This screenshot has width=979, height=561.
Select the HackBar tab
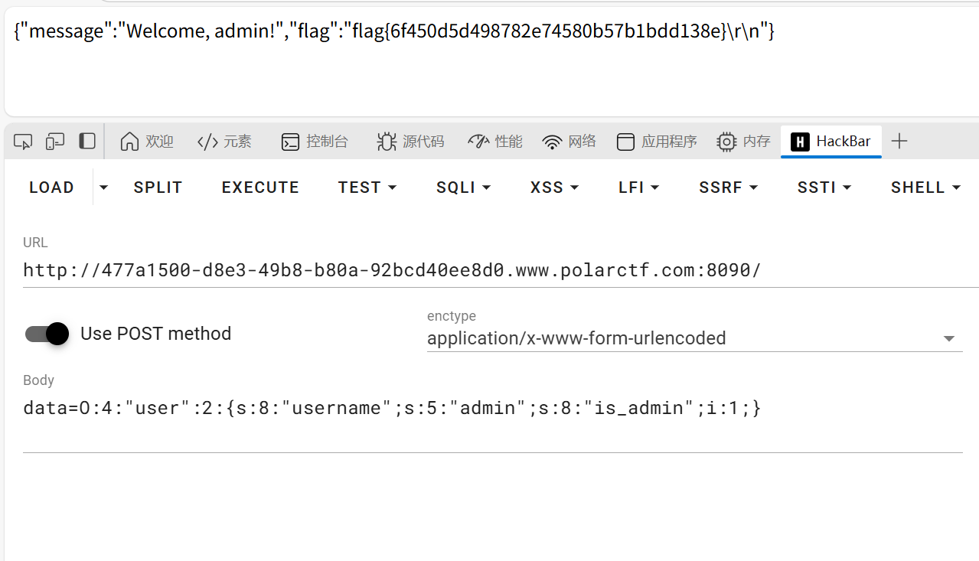click(831, 142)
